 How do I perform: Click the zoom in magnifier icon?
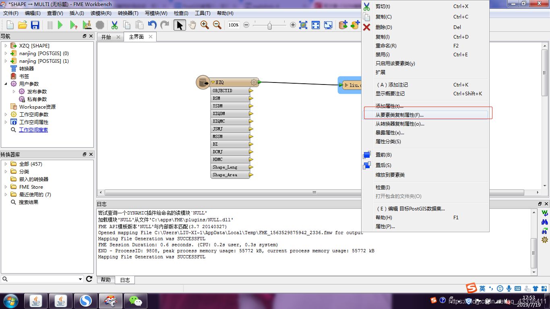pyautogui.click(x=205, y=25)
